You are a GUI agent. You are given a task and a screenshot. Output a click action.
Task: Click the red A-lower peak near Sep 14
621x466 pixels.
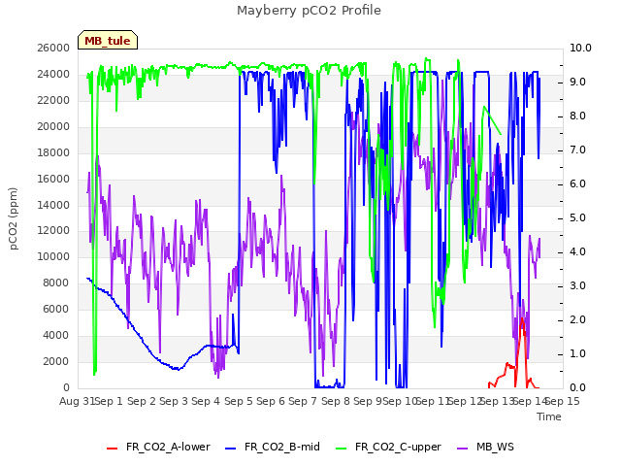click(x=522, y=319)
